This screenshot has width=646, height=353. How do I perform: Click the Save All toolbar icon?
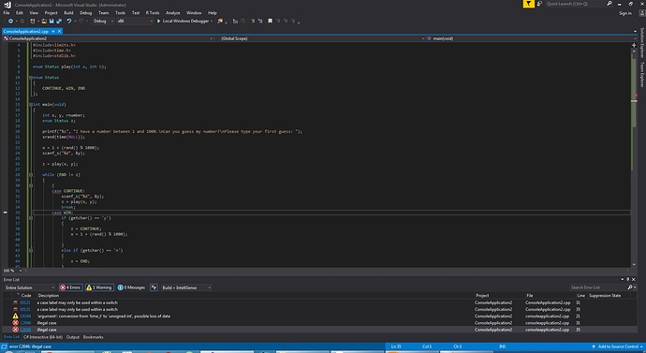(59, 21)
